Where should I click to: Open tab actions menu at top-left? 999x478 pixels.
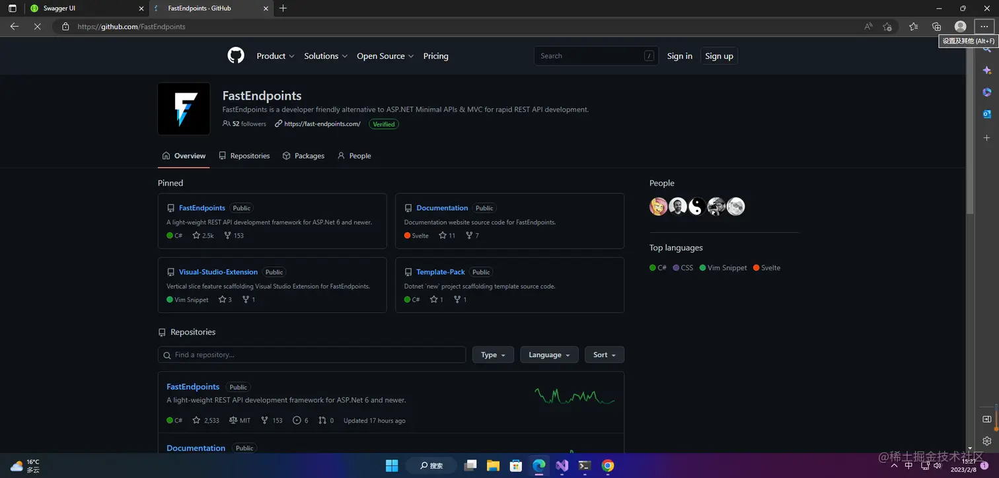(x=13, y=8)
